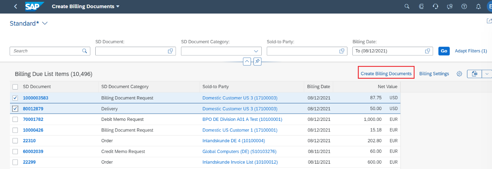The image size is (492, 169).
Task: Toggle the select-all rows checkbox
Action: point(15,87)
